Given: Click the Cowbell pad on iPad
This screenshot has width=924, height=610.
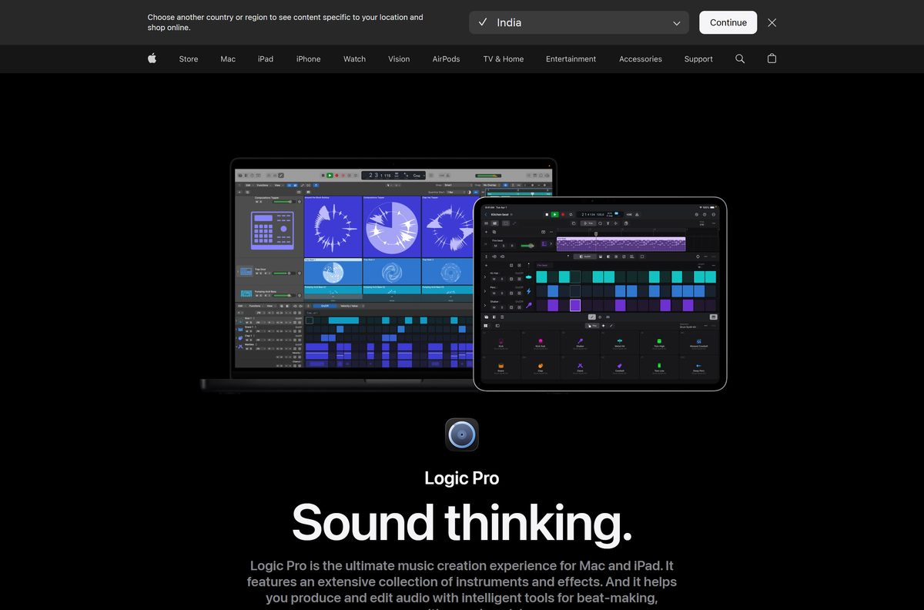Looking at the screenshot, I should [620, 367].
